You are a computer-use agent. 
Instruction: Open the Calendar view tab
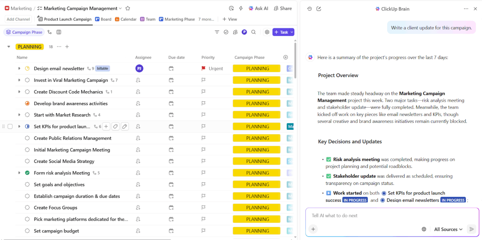click(126, 19)
